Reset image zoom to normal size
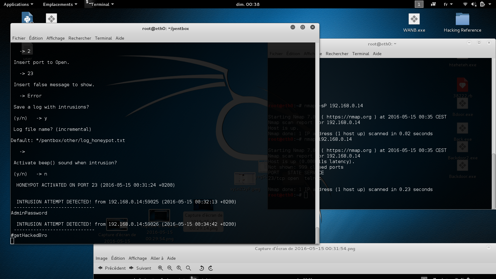 click(179, 268)
